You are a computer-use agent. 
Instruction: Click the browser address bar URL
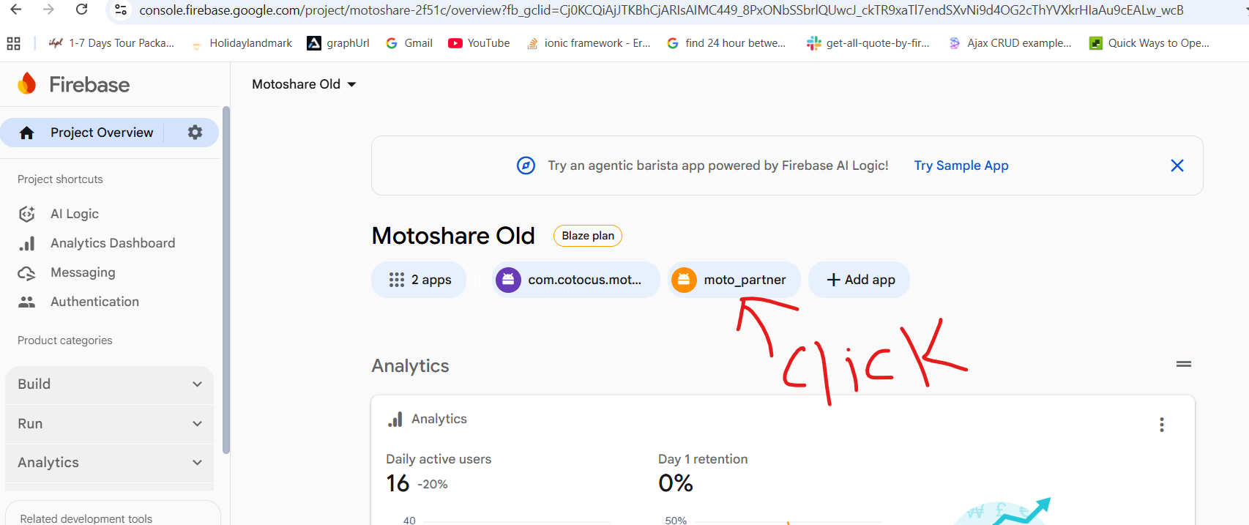[661, 10]
